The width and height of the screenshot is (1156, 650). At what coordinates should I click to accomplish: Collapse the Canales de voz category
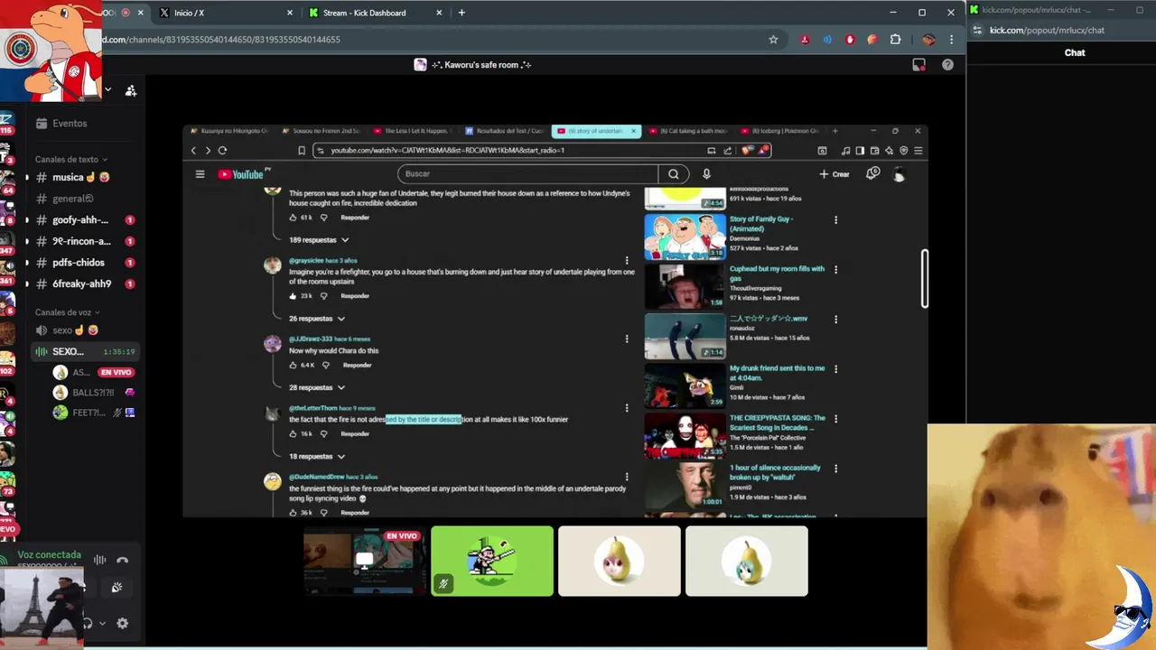click(68, 312)
